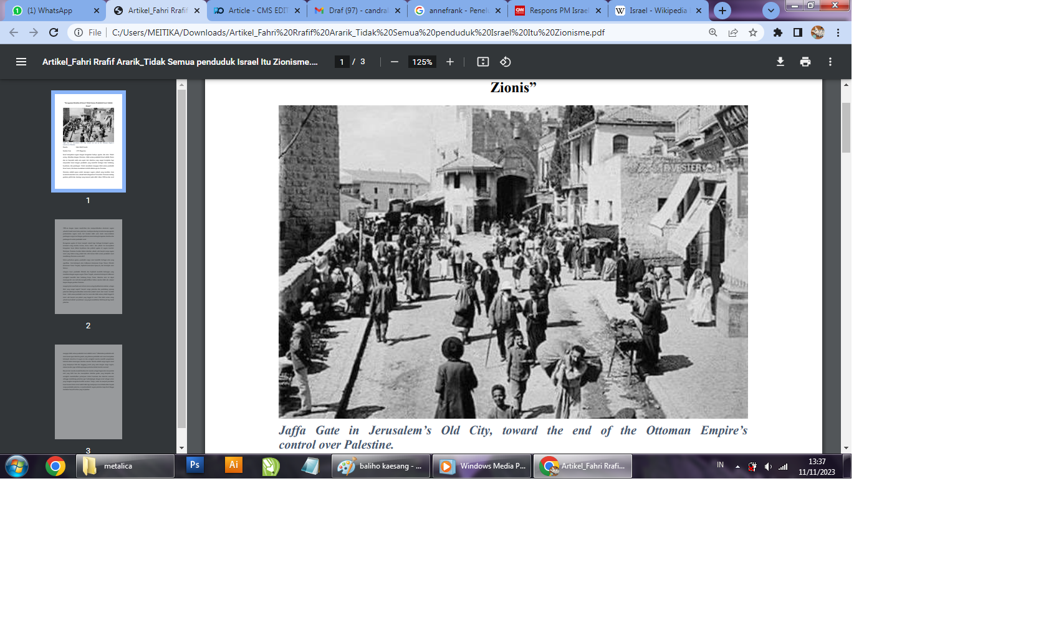Viewport: 1046px width, 643px height.
Task: Click the IN language indicator
Action: coord(720,465)
